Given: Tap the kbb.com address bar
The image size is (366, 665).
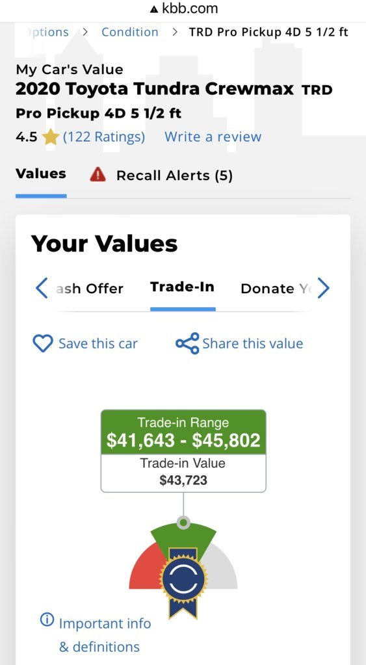Looking at the screenshot, I should pyautogui.click(x=183, y=9).
